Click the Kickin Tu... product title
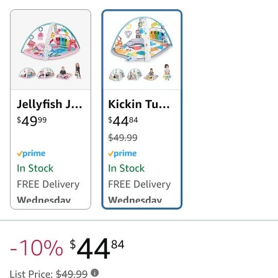This screenshot has height=278, width=278. coord(139,104)
